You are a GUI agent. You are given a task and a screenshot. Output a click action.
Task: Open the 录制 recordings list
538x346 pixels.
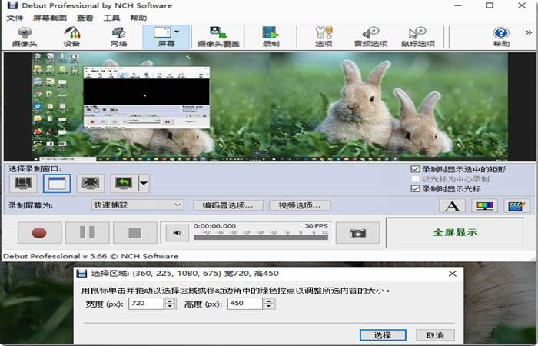click(x=271, y=37)
